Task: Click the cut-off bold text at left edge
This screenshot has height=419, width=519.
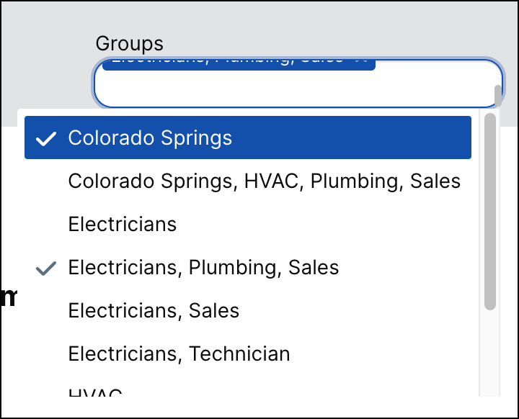Action: 7,297
